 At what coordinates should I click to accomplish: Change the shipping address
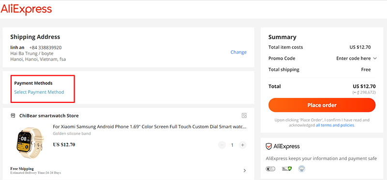tap(238, 52)
